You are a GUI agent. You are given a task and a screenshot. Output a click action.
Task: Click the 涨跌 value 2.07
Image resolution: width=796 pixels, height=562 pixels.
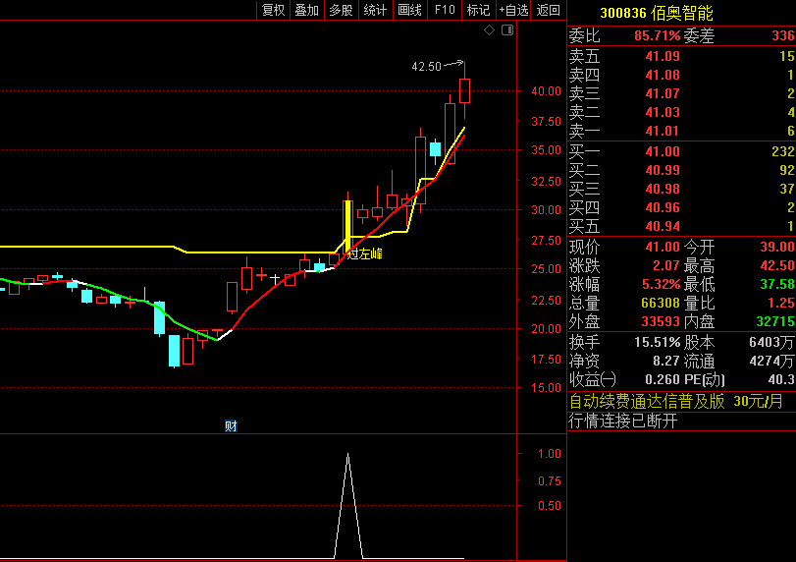666,265
